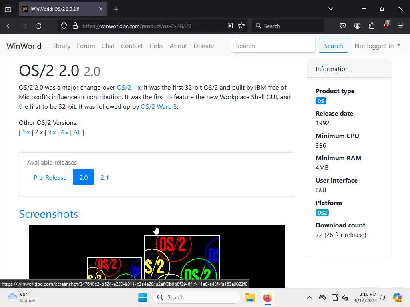The image size is (410, 307).
Task: Open the Forum menu item
Action: click(x=86, y=46)
